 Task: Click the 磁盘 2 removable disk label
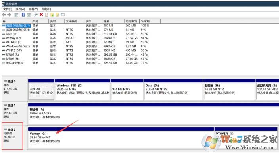point(13,136)
